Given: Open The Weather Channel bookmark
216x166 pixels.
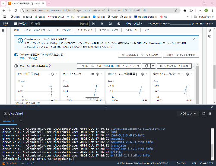Looking at the screenshot, I should (145, 17).
